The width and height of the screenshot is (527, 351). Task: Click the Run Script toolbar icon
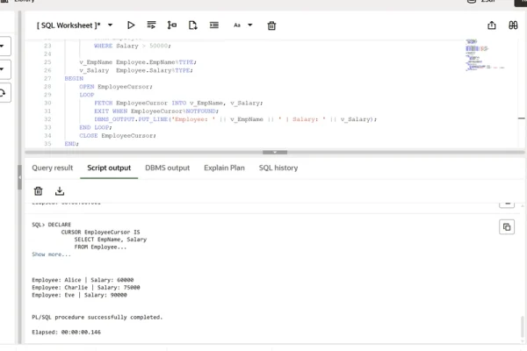pyautogui.click(x=151, y=25)
